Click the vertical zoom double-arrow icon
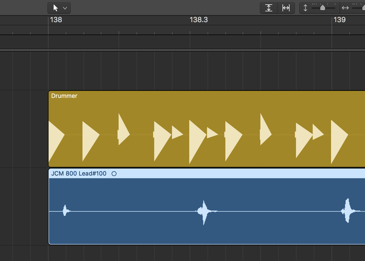Screen dimensions: 365x261 click(305, 8)
